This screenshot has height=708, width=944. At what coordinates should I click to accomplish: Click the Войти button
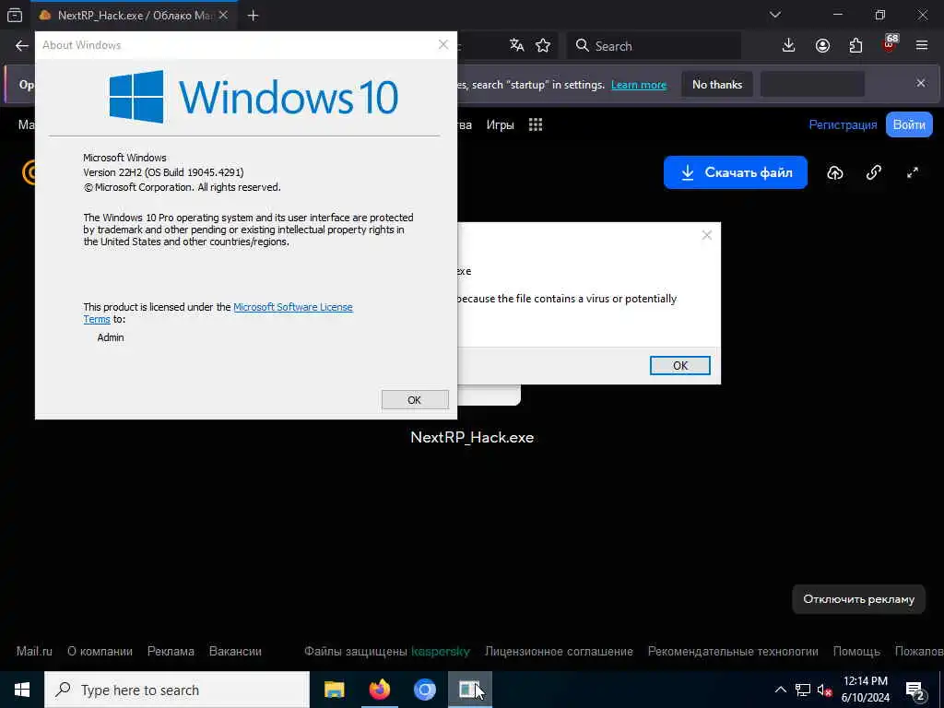coord(909,124)
